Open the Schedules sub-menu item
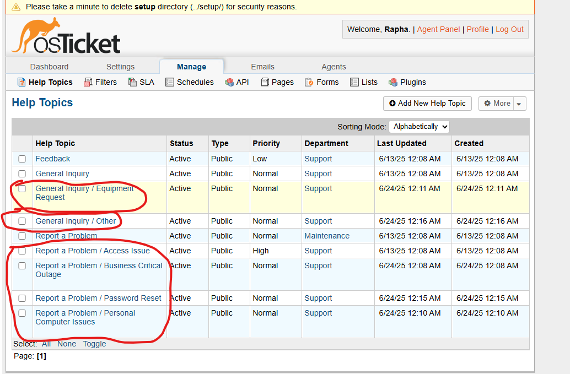The height and width of the screenshot is (374, 570). 190,83
